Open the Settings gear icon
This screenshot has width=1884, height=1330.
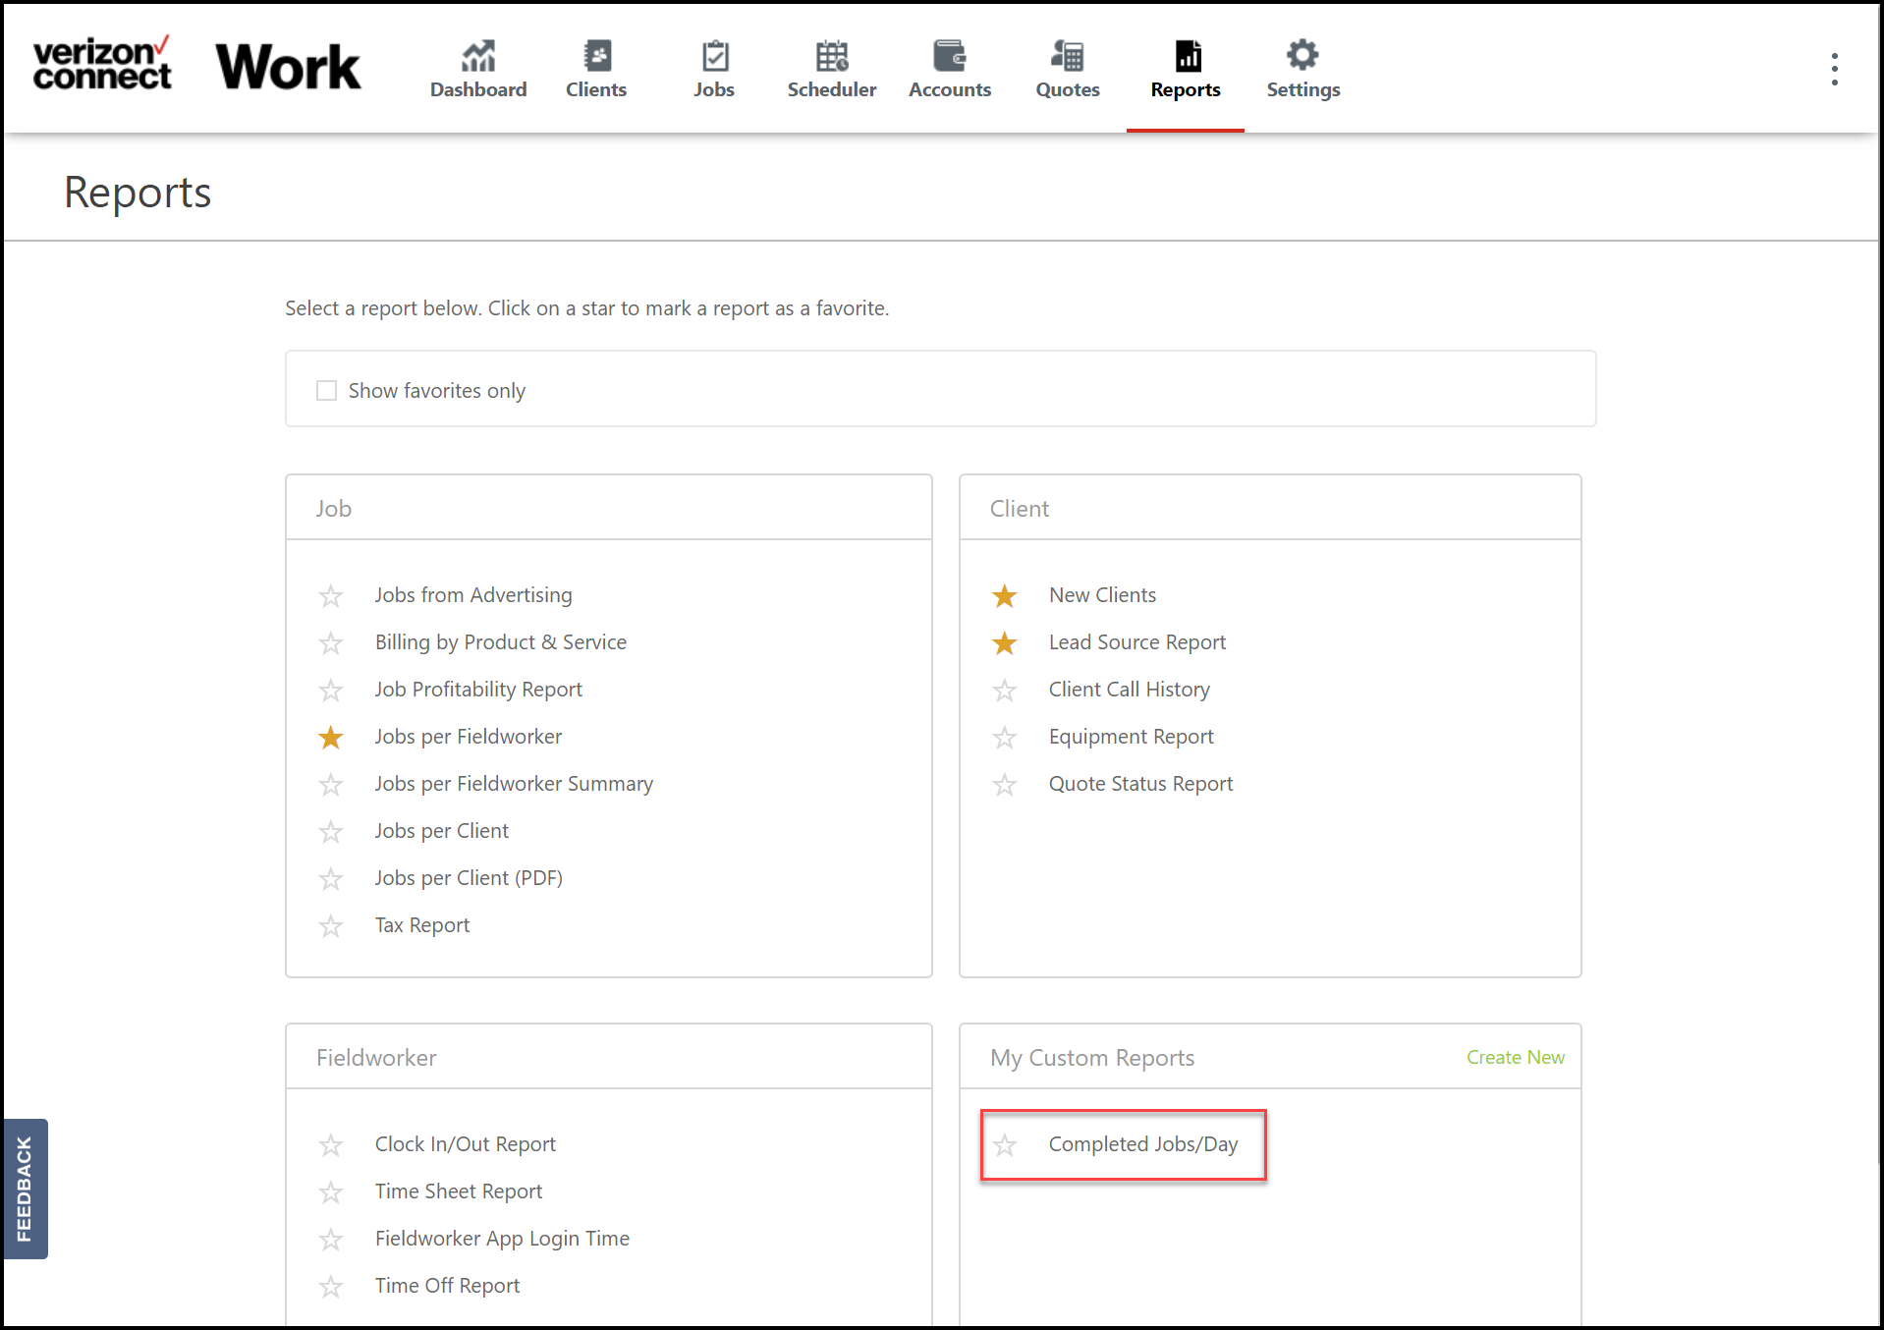click(x=1302, y=55)
